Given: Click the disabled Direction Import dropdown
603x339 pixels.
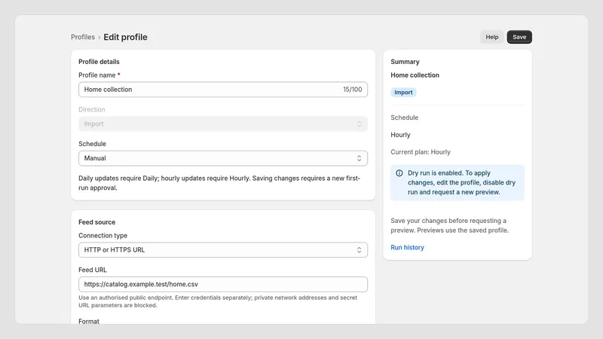Looking at the screenshot, I should pos(223,124).
